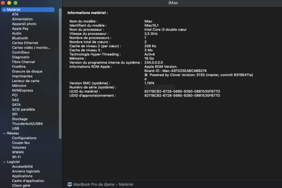Select WWAN under Réseau
282x188 pixels.
[x=18, y=152]
